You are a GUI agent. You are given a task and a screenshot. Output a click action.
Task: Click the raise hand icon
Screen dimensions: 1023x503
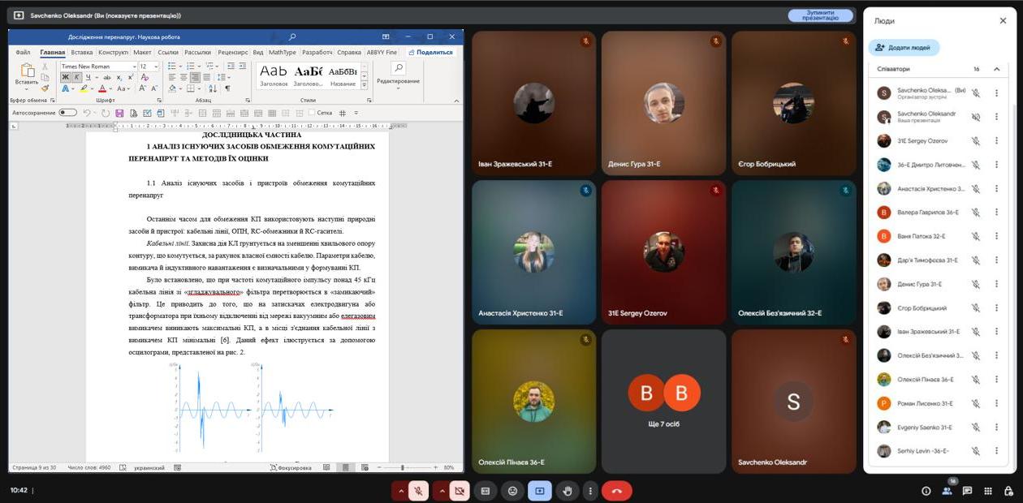click(x=568, y=491)
